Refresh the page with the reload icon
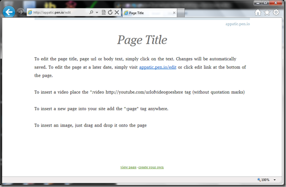This screenshot has width=286, height=187. [110, 12]
